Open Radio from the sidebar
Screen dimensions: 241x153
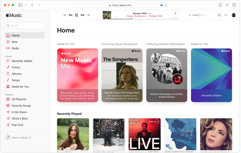click(x=16, y=48)
